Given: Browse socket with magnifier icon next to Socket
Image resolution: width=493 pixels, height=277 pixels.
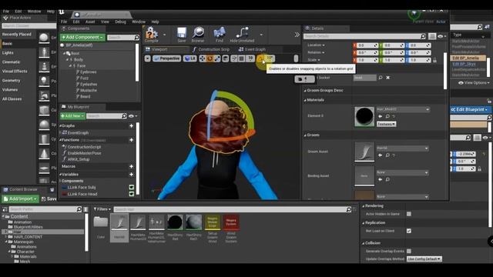Looking at the screenshot, I should tap(381, 78).
